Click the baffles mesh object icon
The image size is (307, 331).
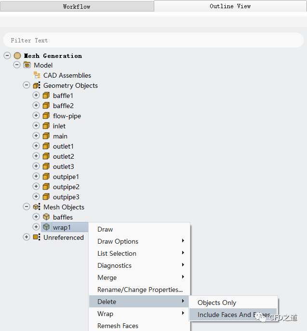(46, 217)
